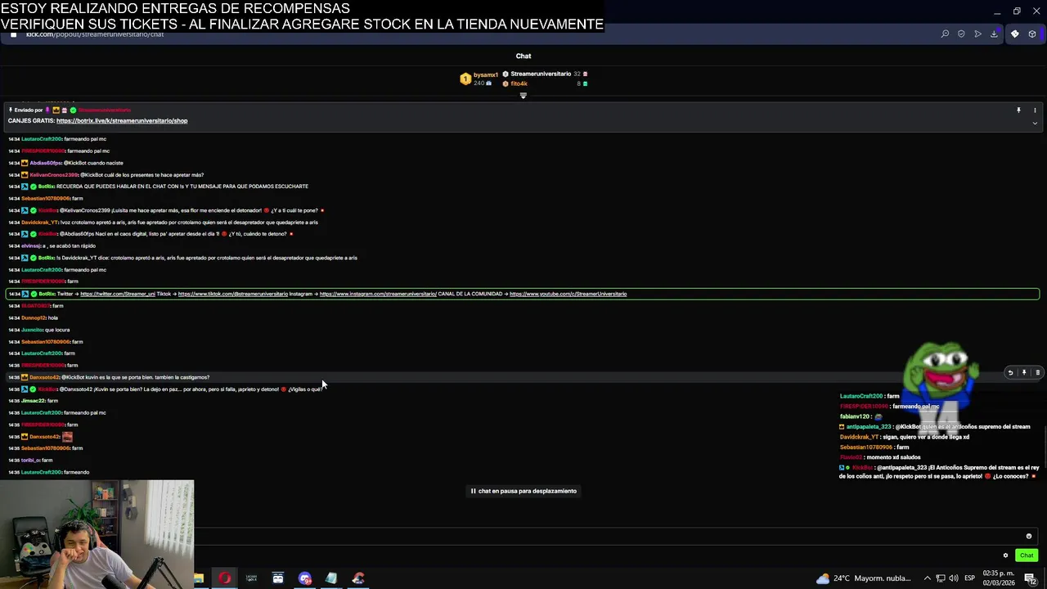Viewport: 1047px width, 589px height.
Task: Switch the ESP language indicator
Action: click(970, 578)
